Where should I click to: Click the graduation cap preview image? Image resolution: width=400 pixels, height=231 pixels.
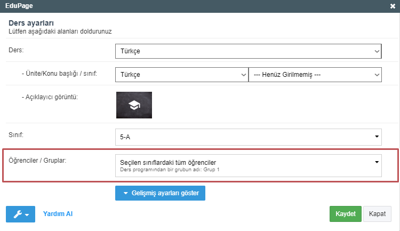[x=134, y=105]
